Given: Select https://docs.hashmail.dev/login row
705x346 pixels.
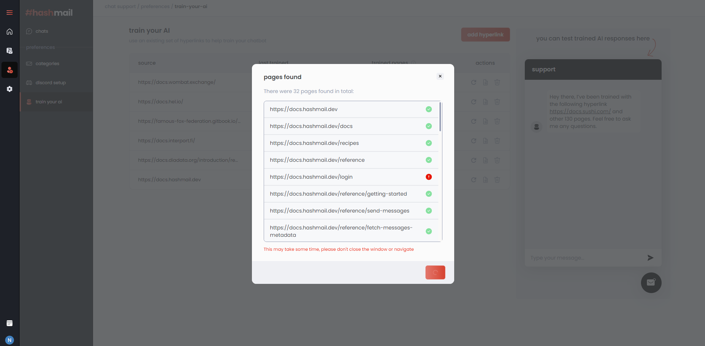Looking at the screenshot, I should [x=351, y=177].
